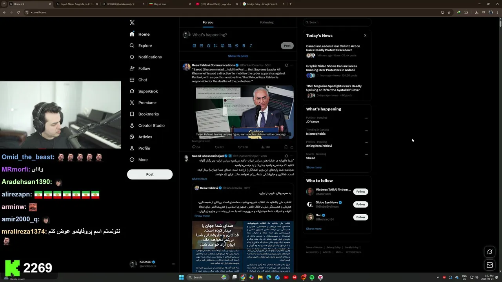502x282 pixels.
Task: Open Profile in the sidebar
Action: pyautogui.click(x=140, y=148)
